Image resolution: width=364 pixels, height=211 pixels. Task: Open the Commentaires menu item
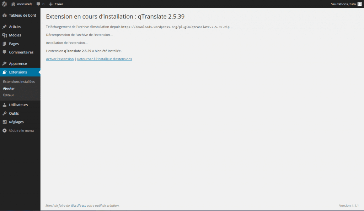coord(21,52)
